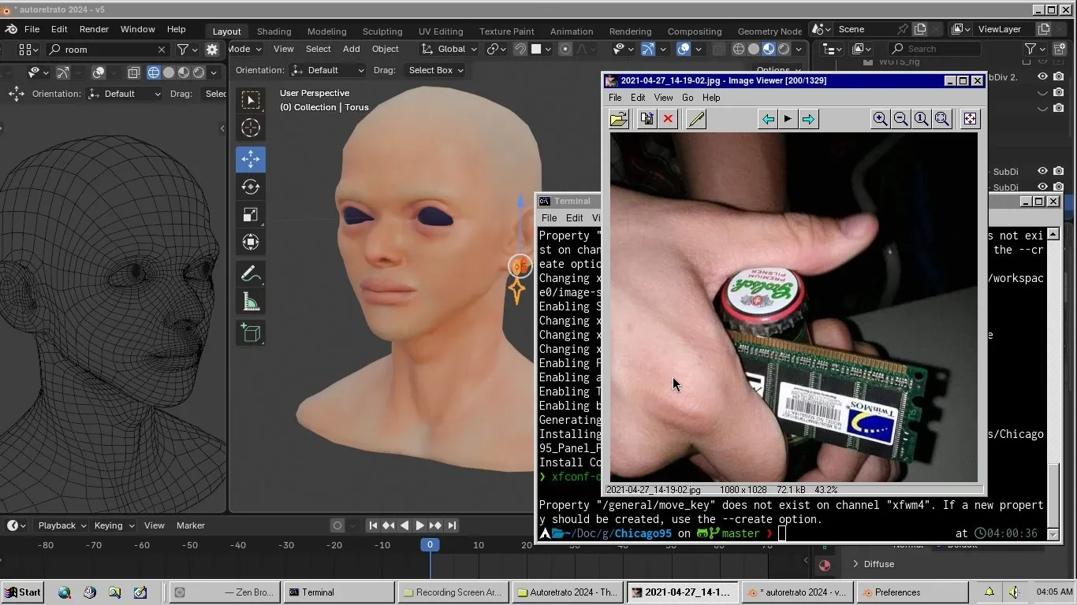
Task: Toggle fullscreen icon in Image Viewer toolbar
Action: click(x=970, y=119)
